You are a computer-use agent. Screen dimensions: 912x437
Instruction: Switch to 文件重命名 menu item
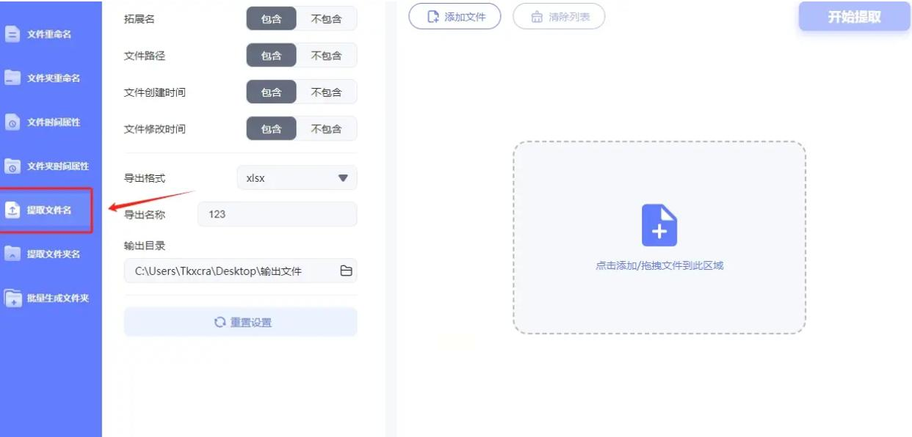[49, 34]
